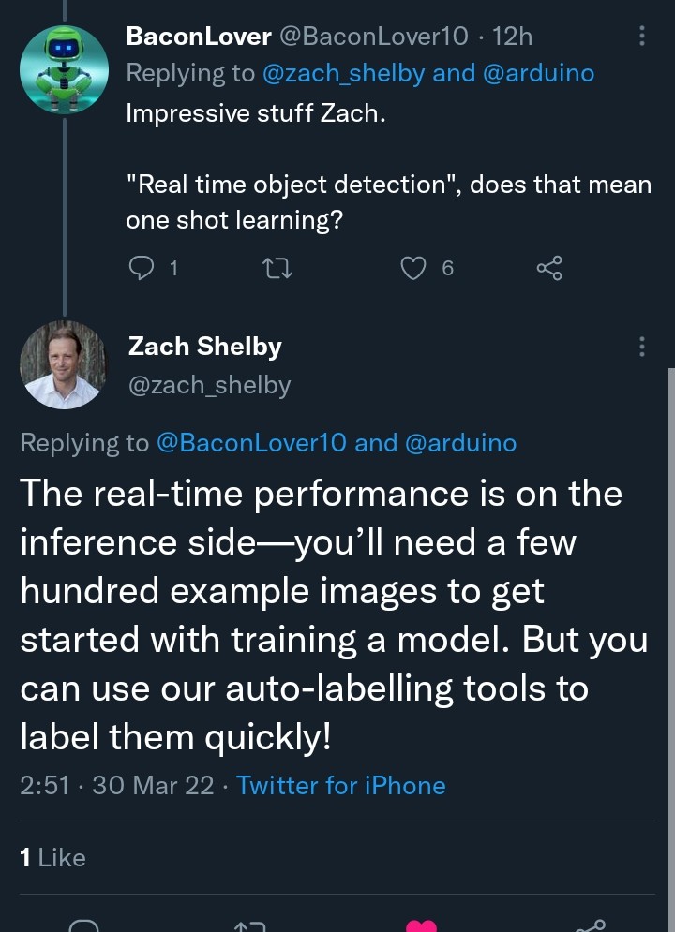View who liked via "1 Like"
Screen dimensions: 675x932
click(52, 857)
